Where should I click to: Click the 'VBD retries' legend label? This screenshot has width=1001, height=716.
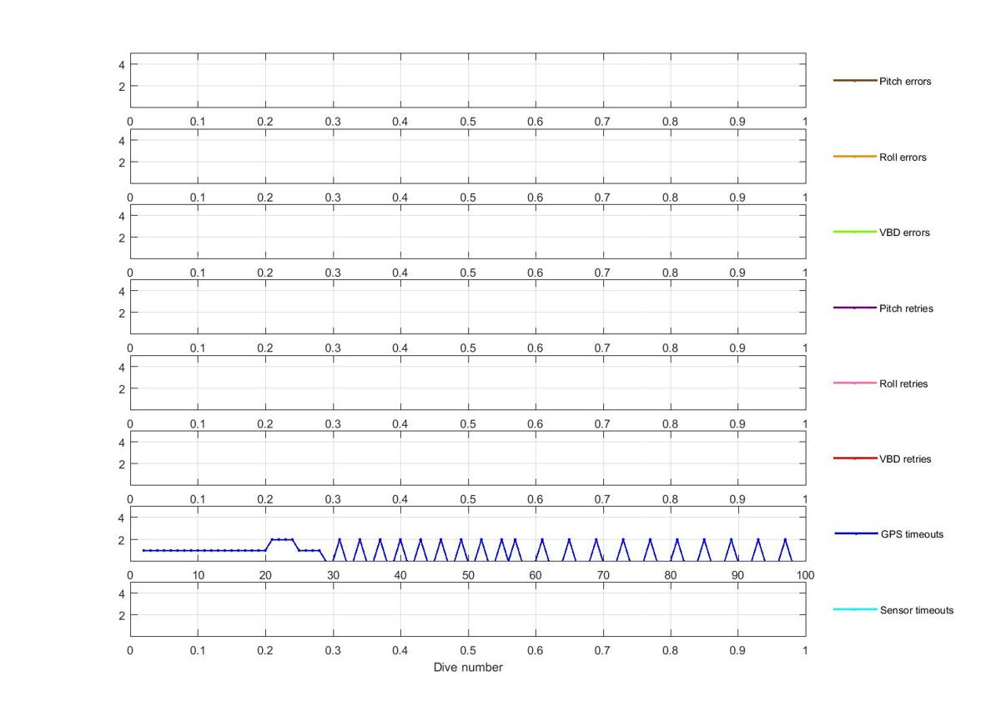tap(905, 459)
